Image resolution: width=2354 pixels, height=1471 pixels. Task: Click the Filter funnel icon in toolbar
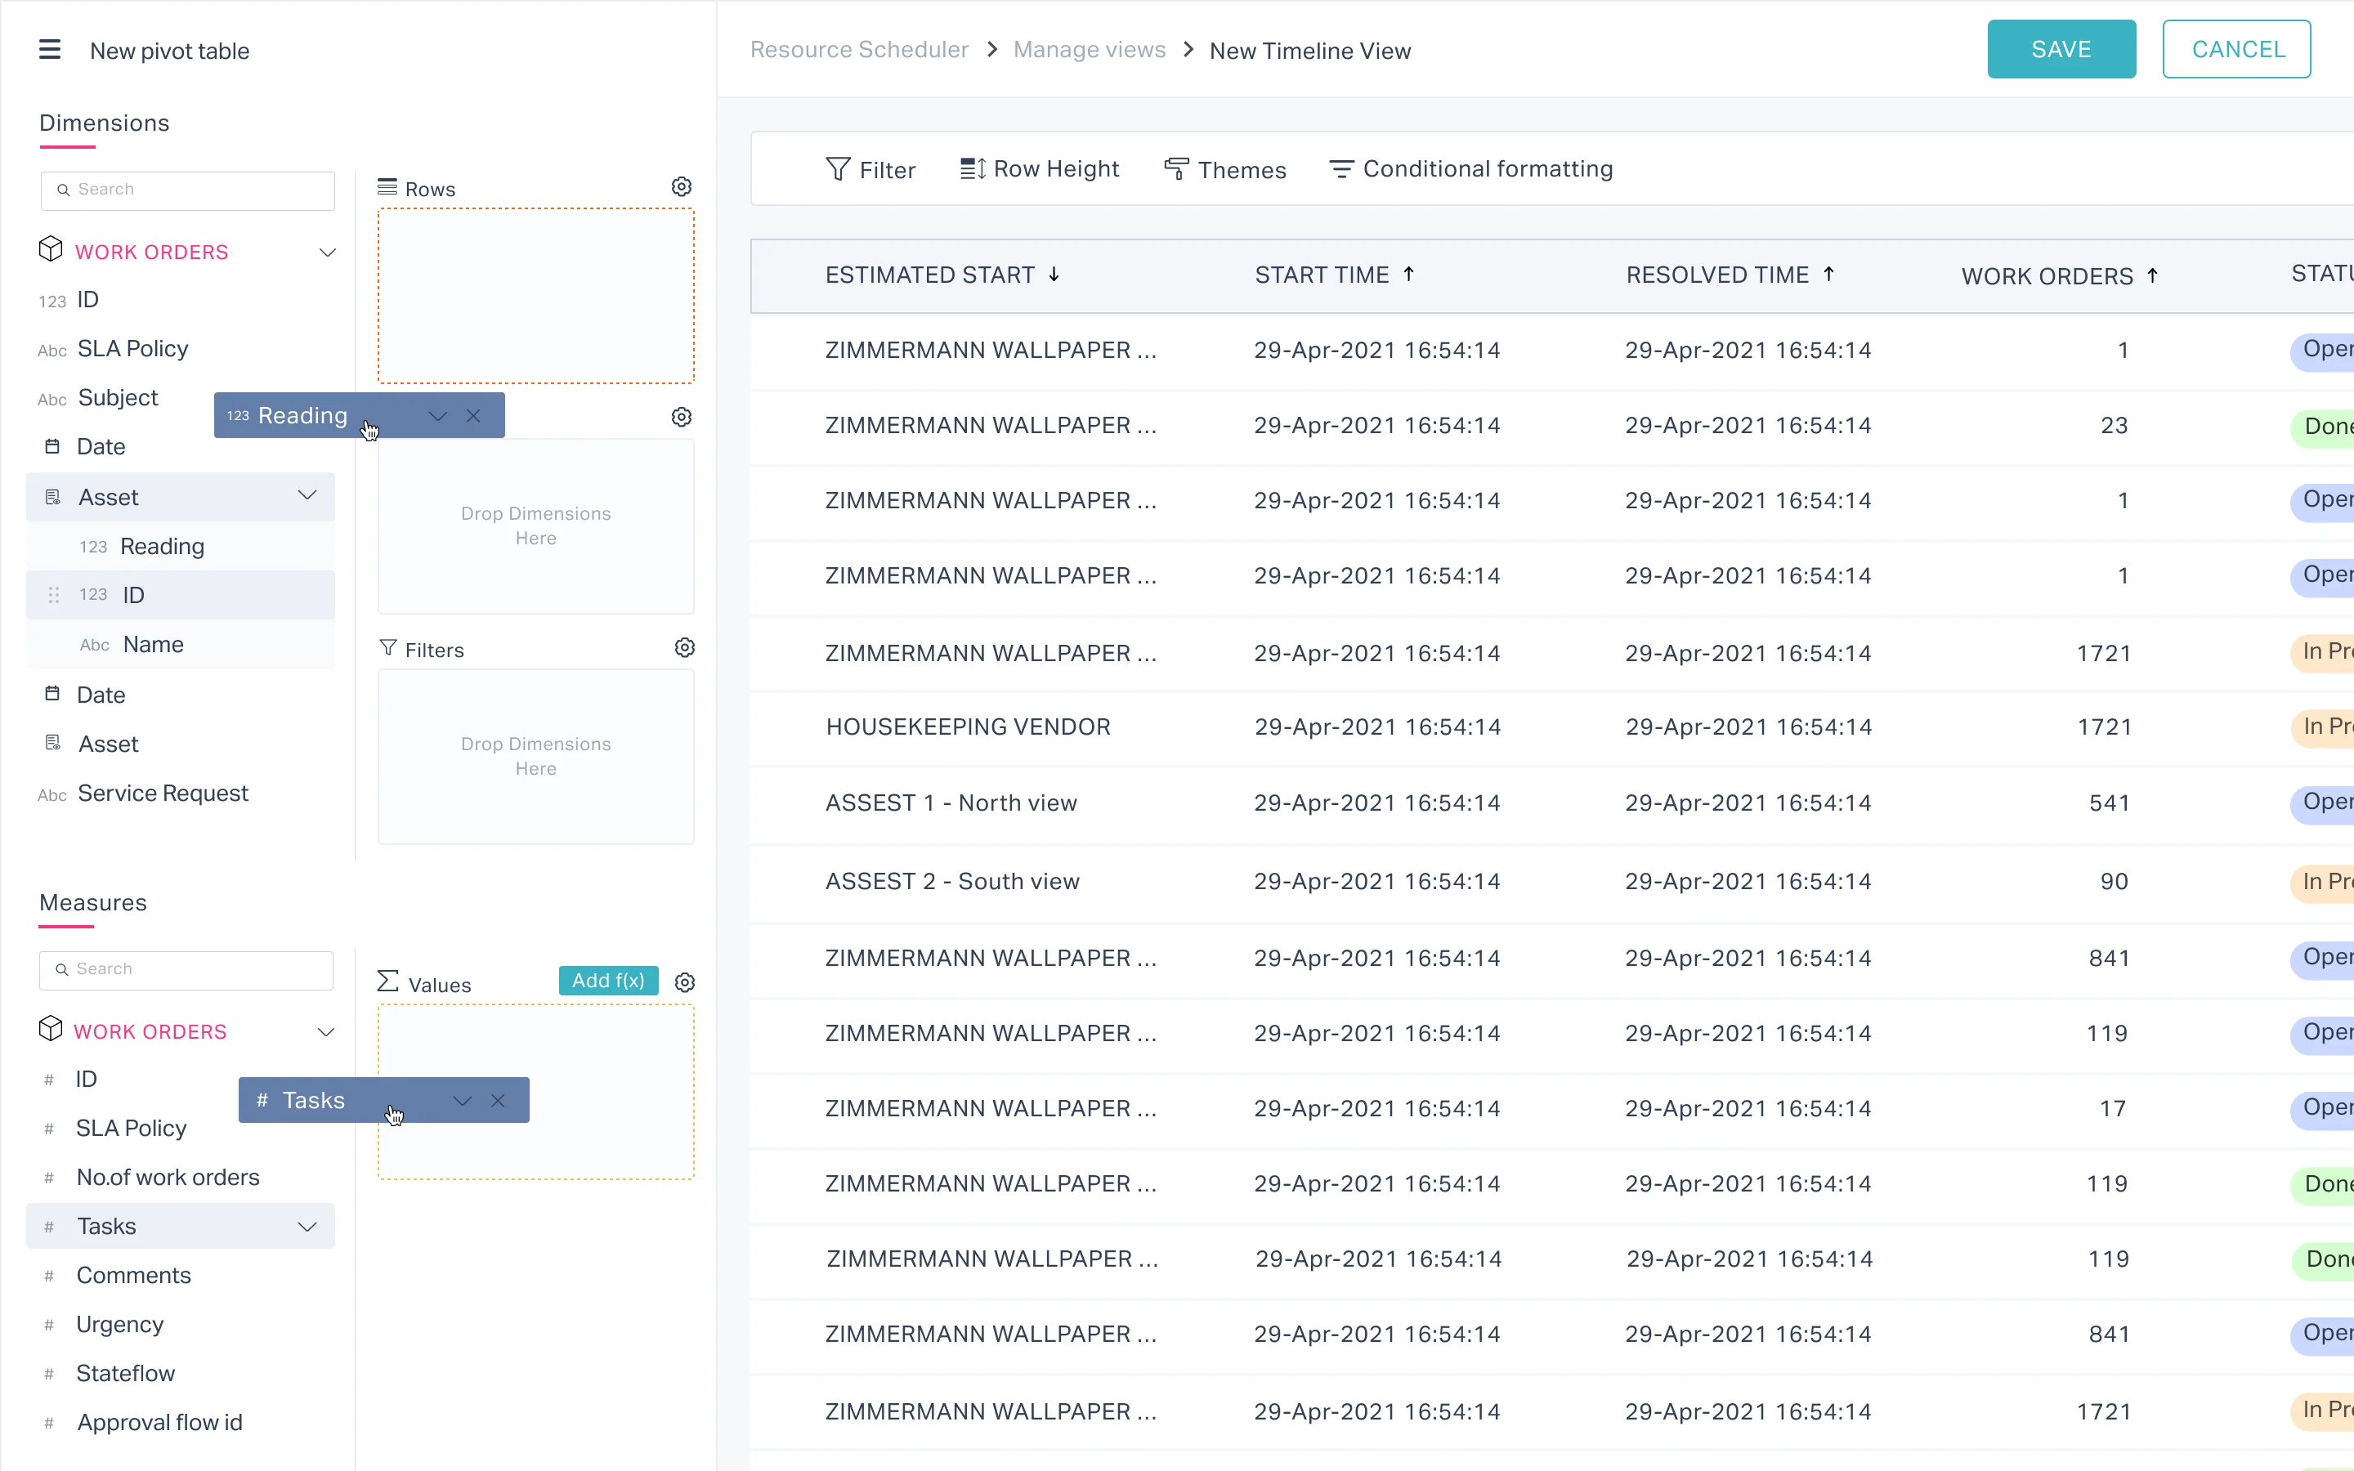click(838, 169)
